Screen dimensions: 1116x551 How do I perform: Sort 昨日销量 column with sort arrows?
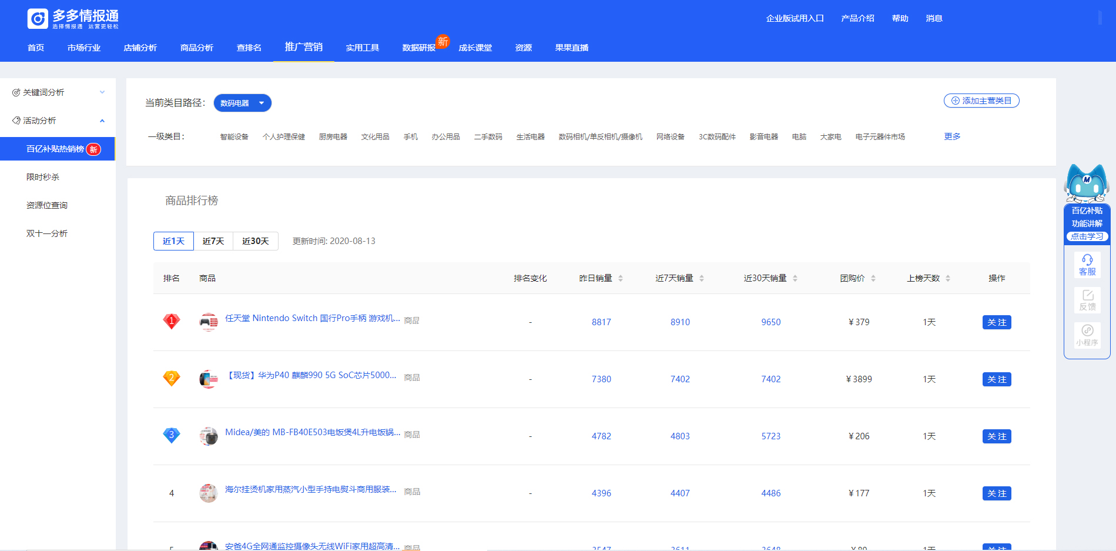tap(621, 278)
